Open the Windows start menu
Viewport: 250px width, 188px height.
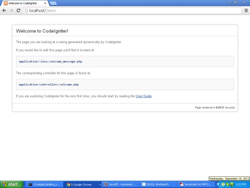tap(12, 185)
